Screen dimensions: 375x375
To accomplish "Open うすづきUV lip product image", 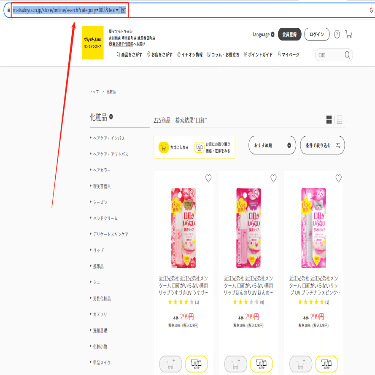I will click(x=183, y=228).
